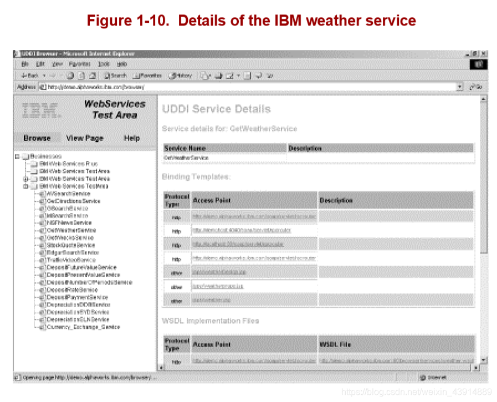This screenshot has height=402, width=497.
Task: Open the View menu
Action: click(x=57, y=64)
